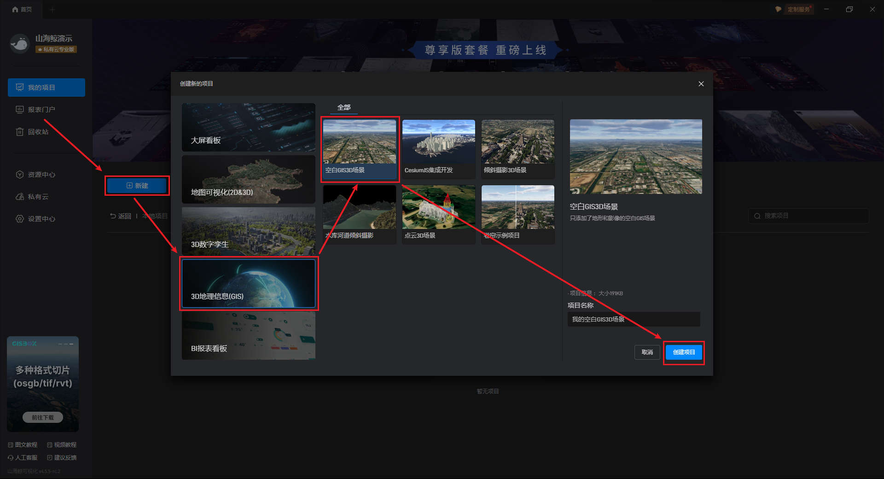Click the 人工客服 headset icon
The height and width of the screenshot is (479, 884).
[11, 458]
